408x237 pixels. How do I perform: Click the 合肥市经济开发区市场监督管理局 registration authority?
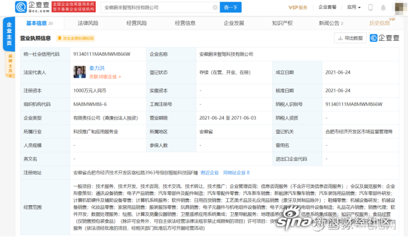[x=359, y=131]
